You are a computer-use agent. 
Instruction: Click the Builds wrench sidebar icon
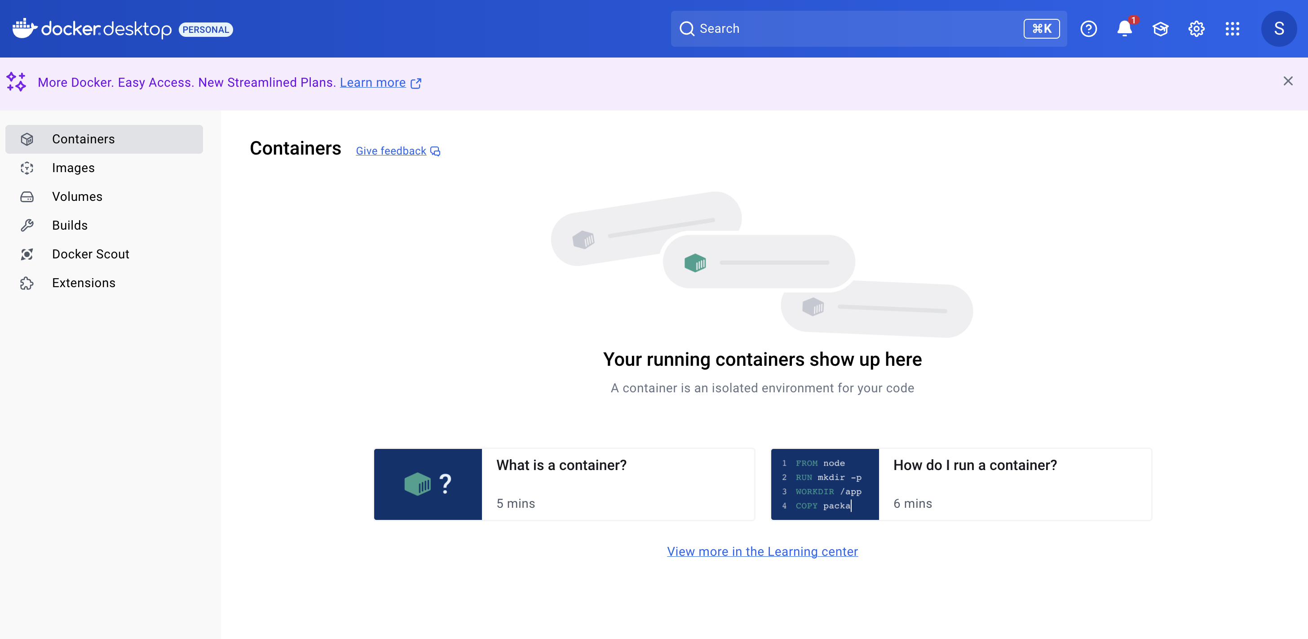(27, 226)
